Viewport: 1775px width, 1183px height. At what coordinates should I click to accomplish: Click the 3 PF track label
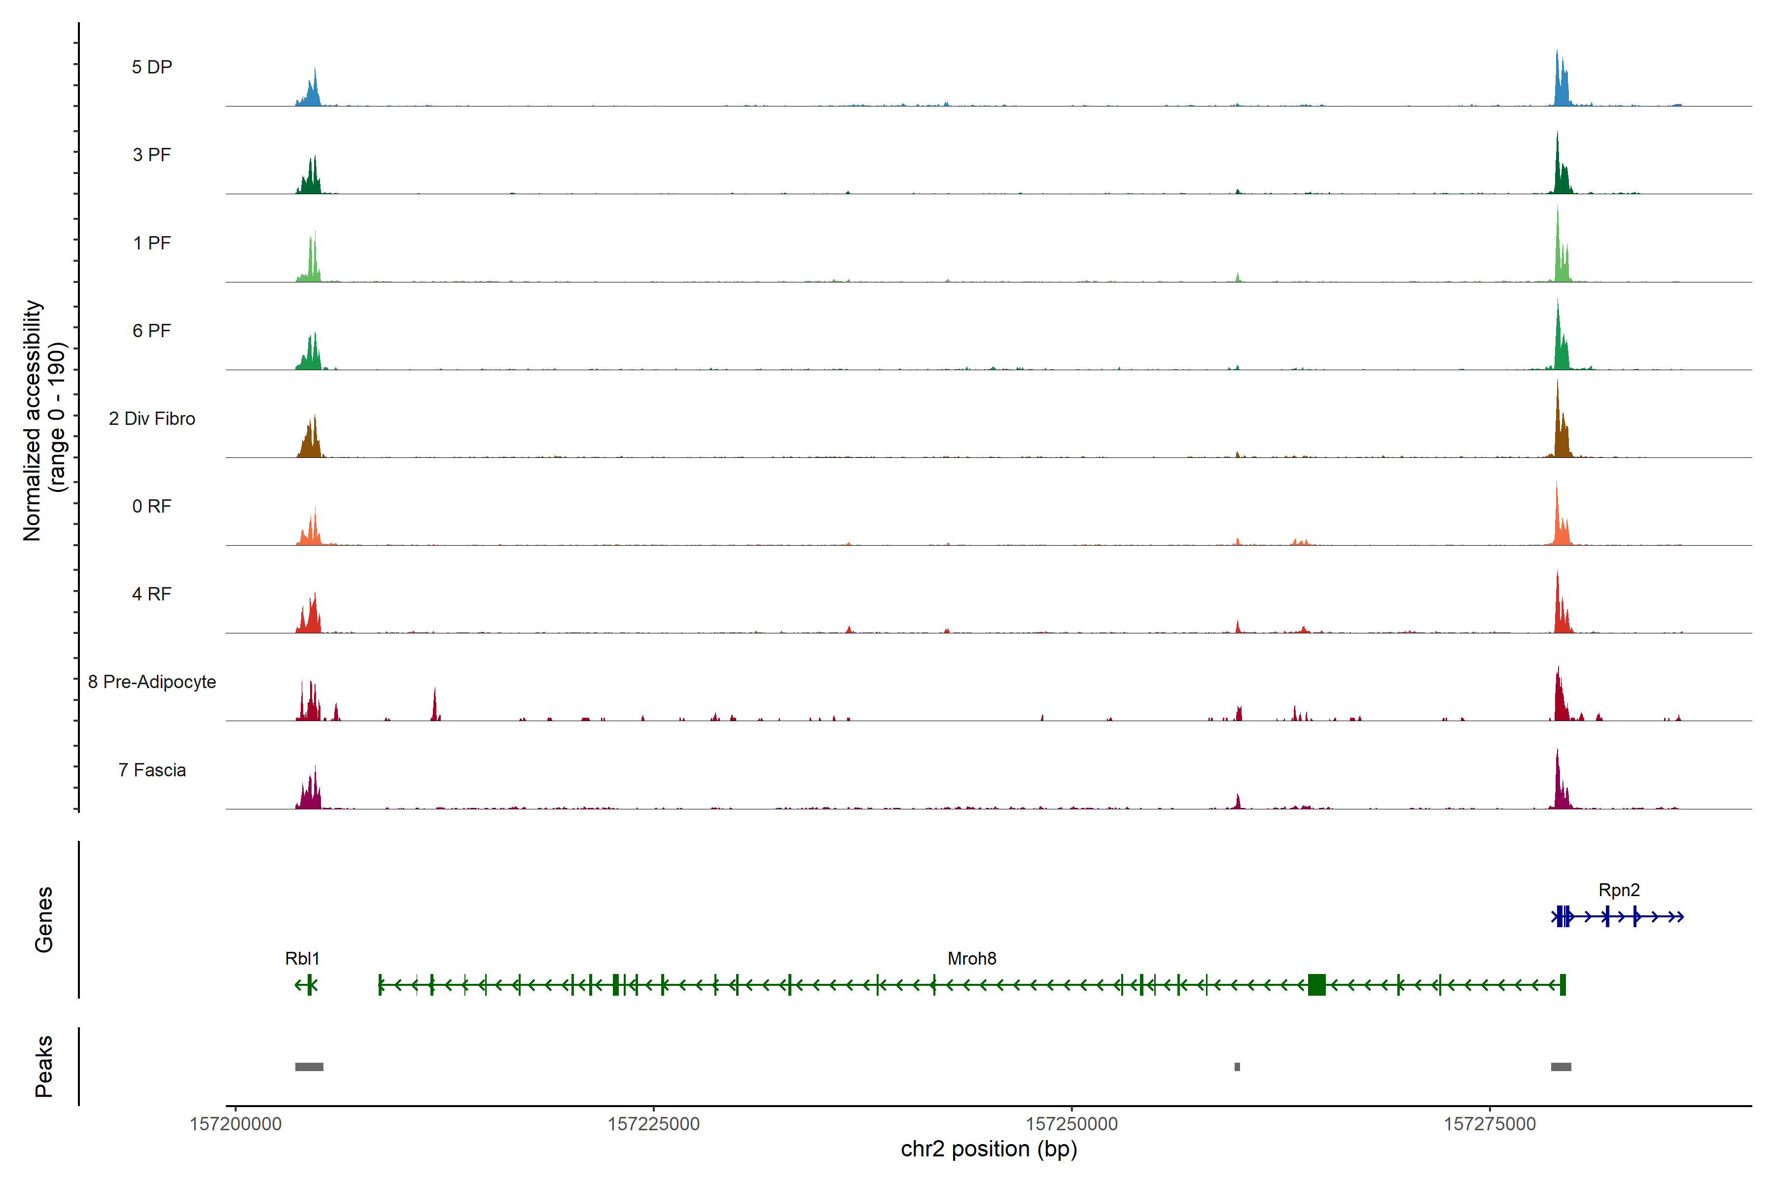tap(152, 155)
